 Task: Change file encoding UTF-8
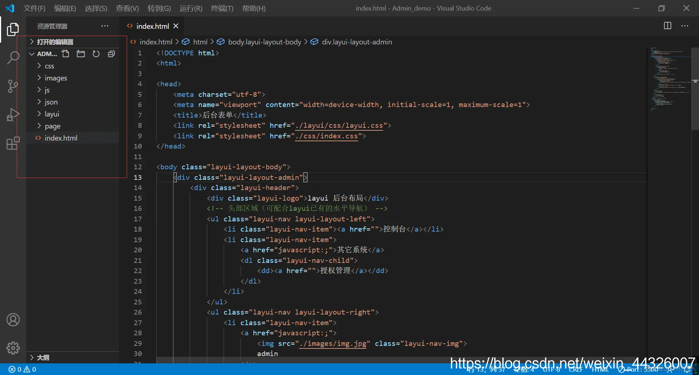tap(552, 369)
